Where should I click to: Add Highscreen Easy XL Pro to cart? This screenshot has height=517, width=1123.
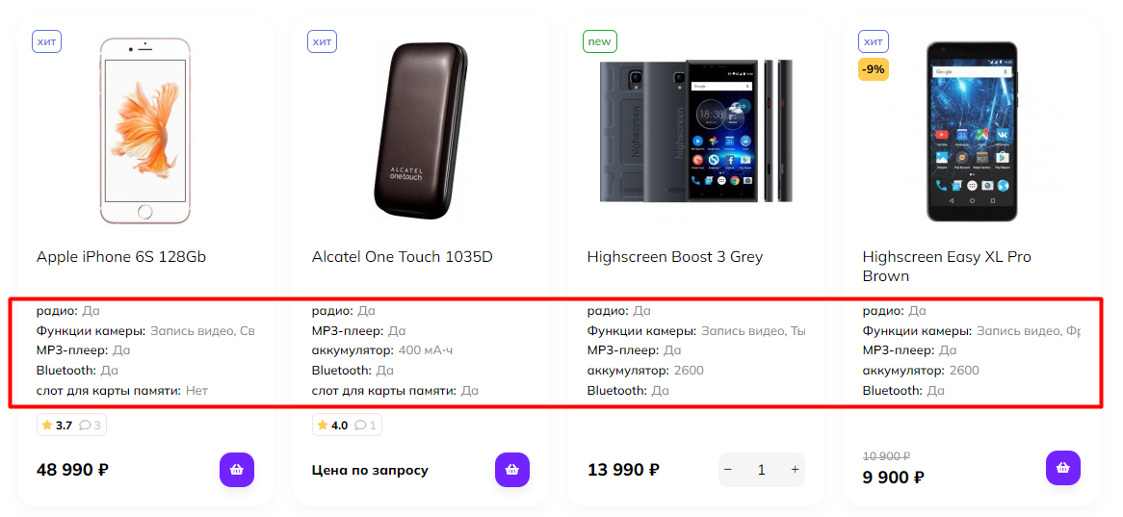coord(1063,468)
